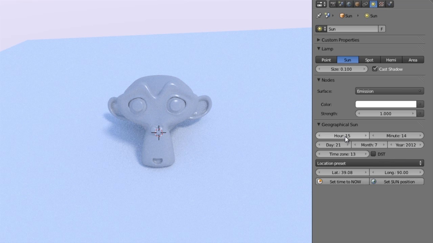Open the Object properties cube icon
The image size is (433, 243).
357,4
